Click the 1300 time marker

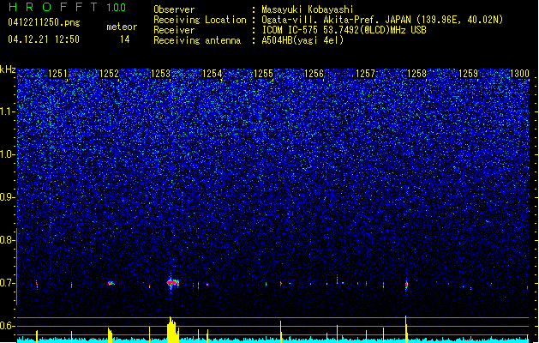[519, 74]
